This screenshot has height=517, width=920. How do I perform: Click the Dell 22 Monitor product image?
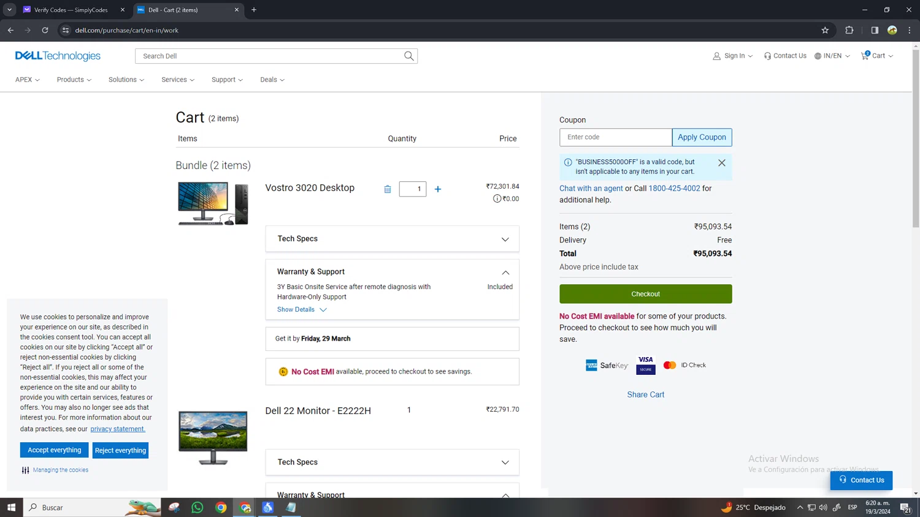pyautogui.click(x=213, y=438)
